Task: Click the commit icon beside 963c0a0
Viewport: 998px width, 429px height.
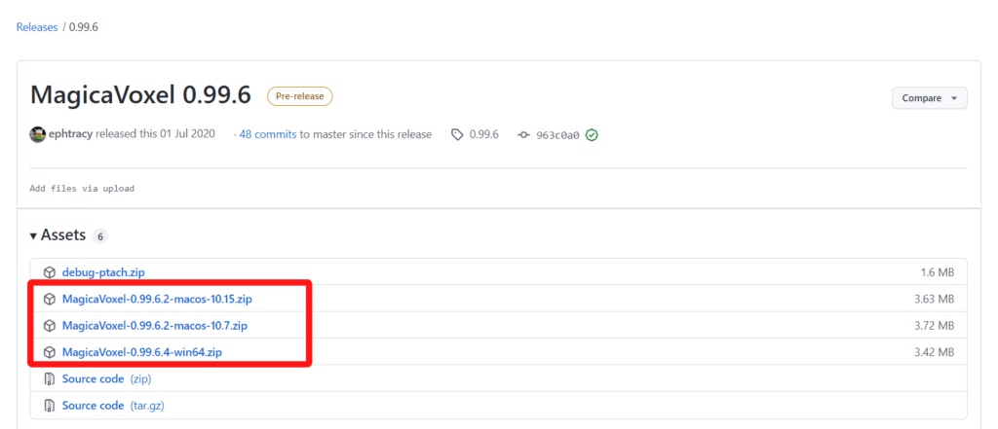Action: [523, 135]
